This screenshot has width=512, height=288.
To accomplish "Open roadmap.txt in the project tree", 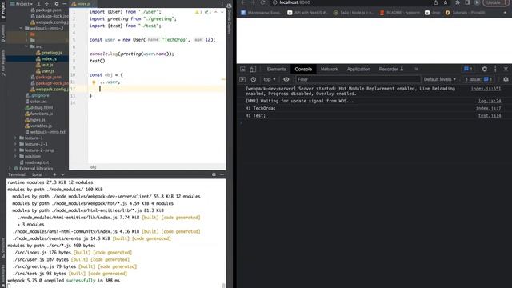I will click(x=34, y=162).
